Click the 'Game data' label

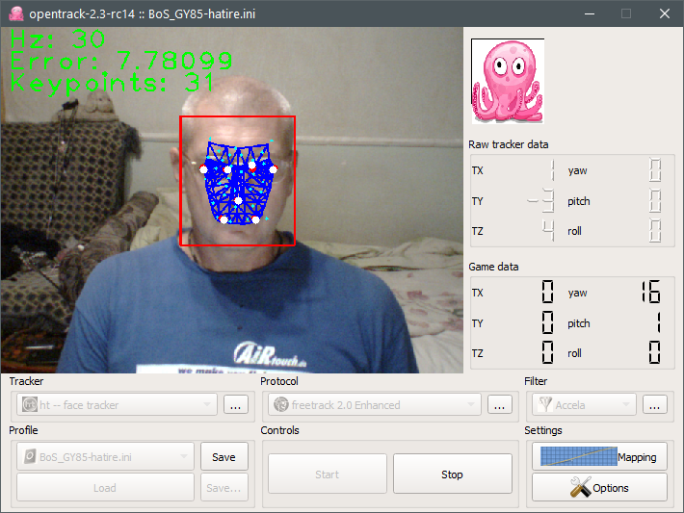tap(493, 267)
